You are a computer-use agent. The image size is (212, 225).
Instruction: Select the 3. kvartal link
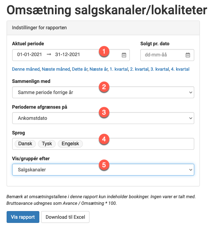click(160, 69)
